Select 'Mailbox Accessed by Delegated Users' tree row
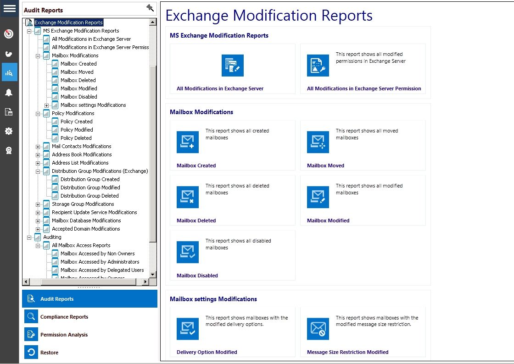This screenshot has height=364, width=514. [102, 270]
